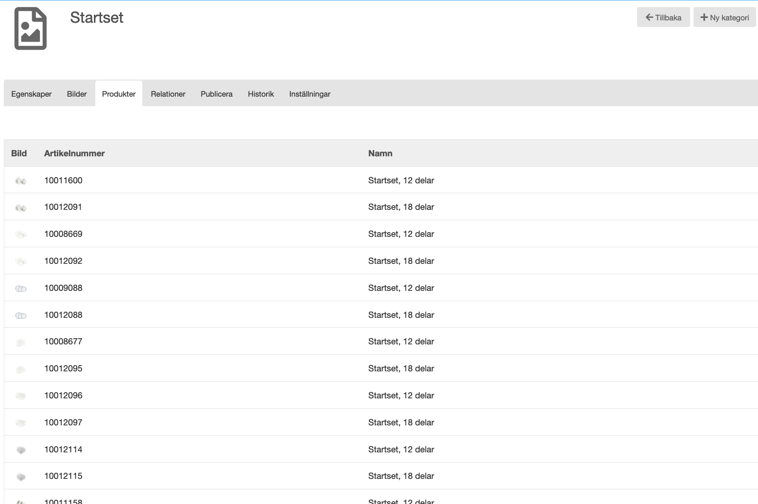Open product row with article number 10008669
758x504 pixels.
pos(63,234)
